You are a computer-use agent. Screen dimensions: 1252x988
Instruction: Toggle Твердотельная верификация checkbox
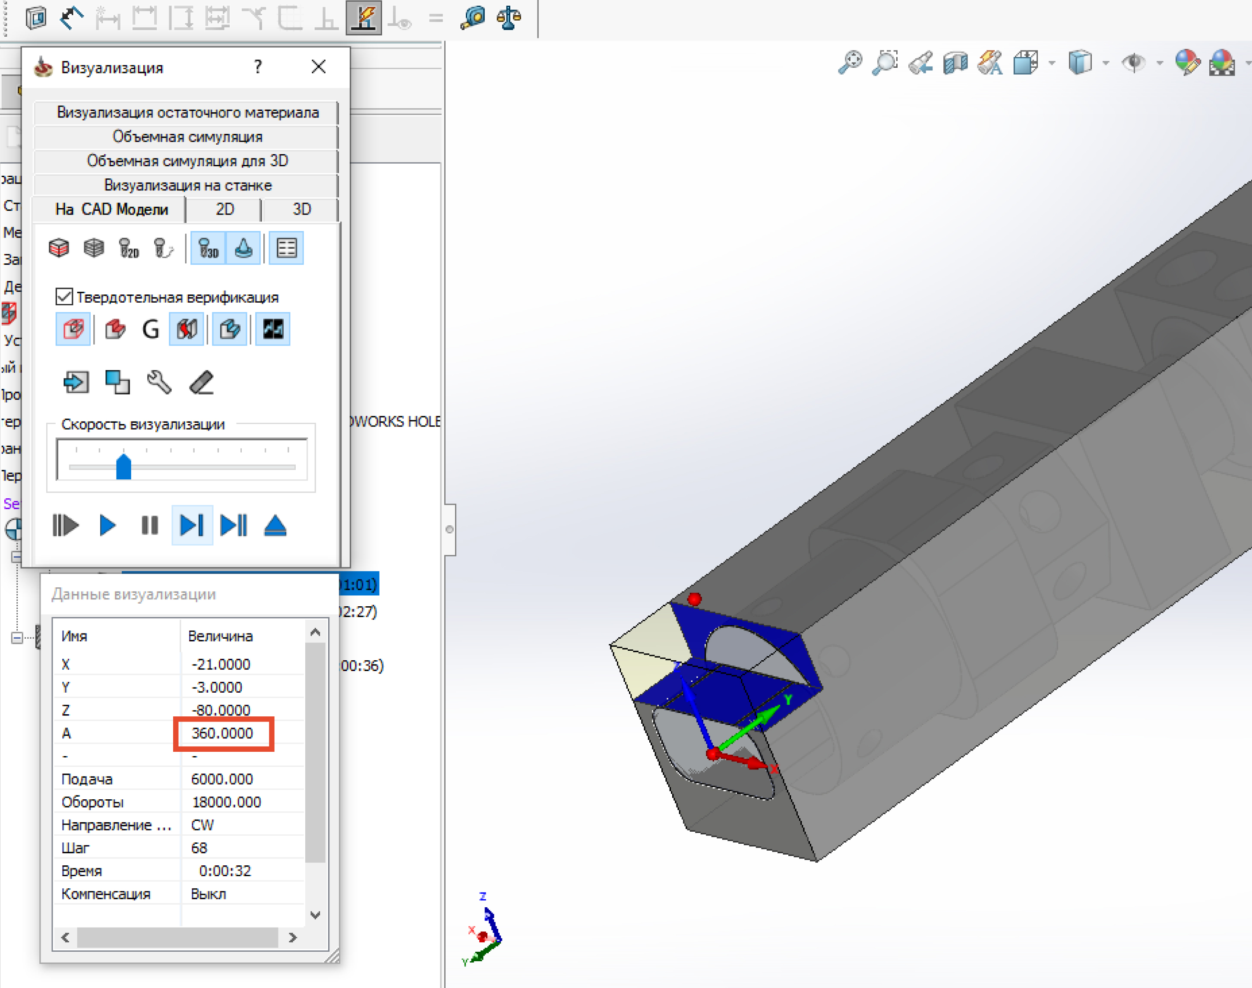point(64,297)
